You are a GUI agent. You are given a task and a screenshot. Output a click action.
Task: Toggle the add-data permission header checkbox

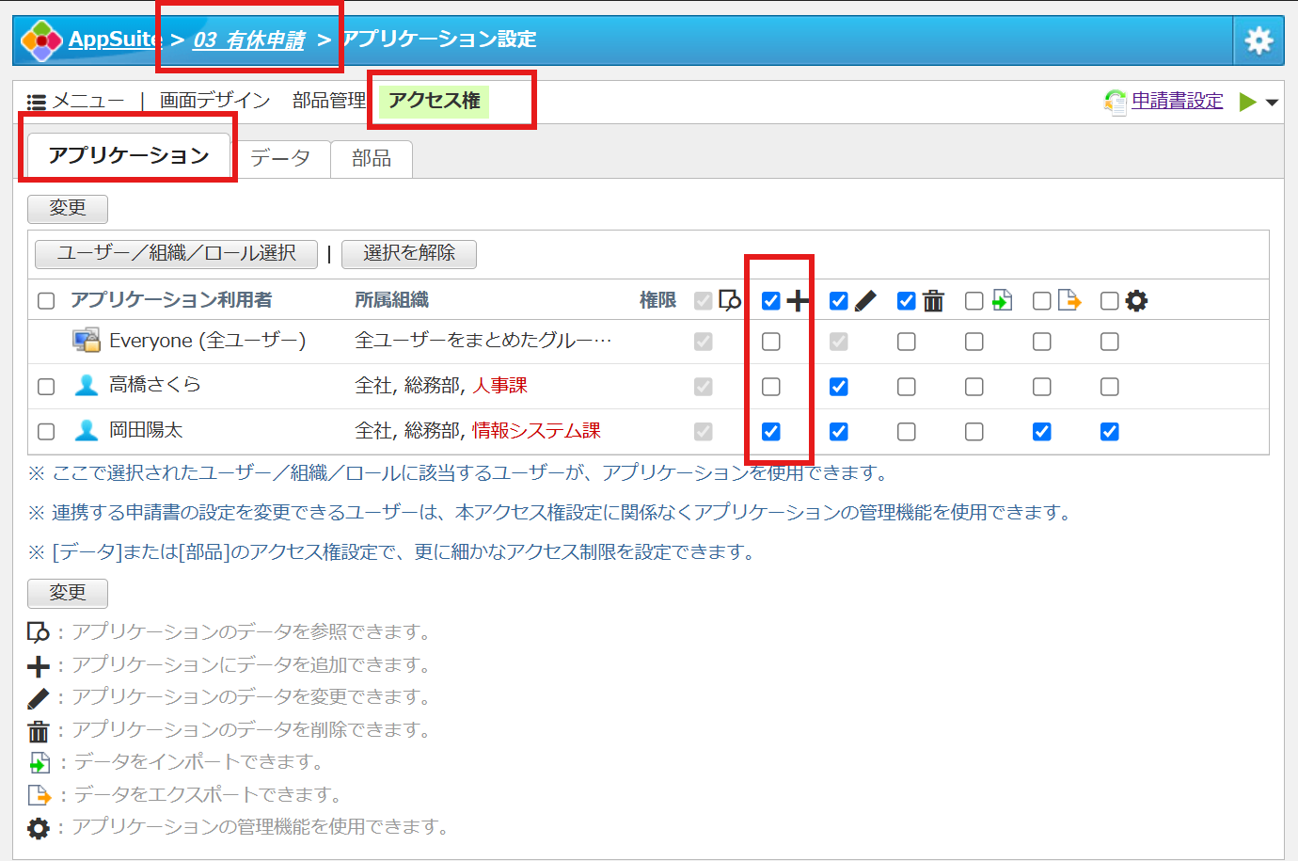pos(770,301)
